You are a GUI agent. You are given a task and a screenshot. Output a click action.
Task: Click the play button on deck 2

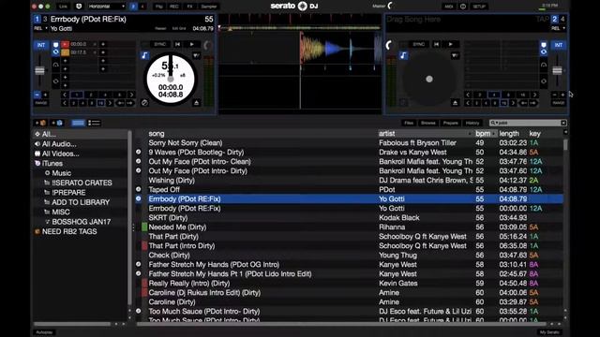pos(451,44)
